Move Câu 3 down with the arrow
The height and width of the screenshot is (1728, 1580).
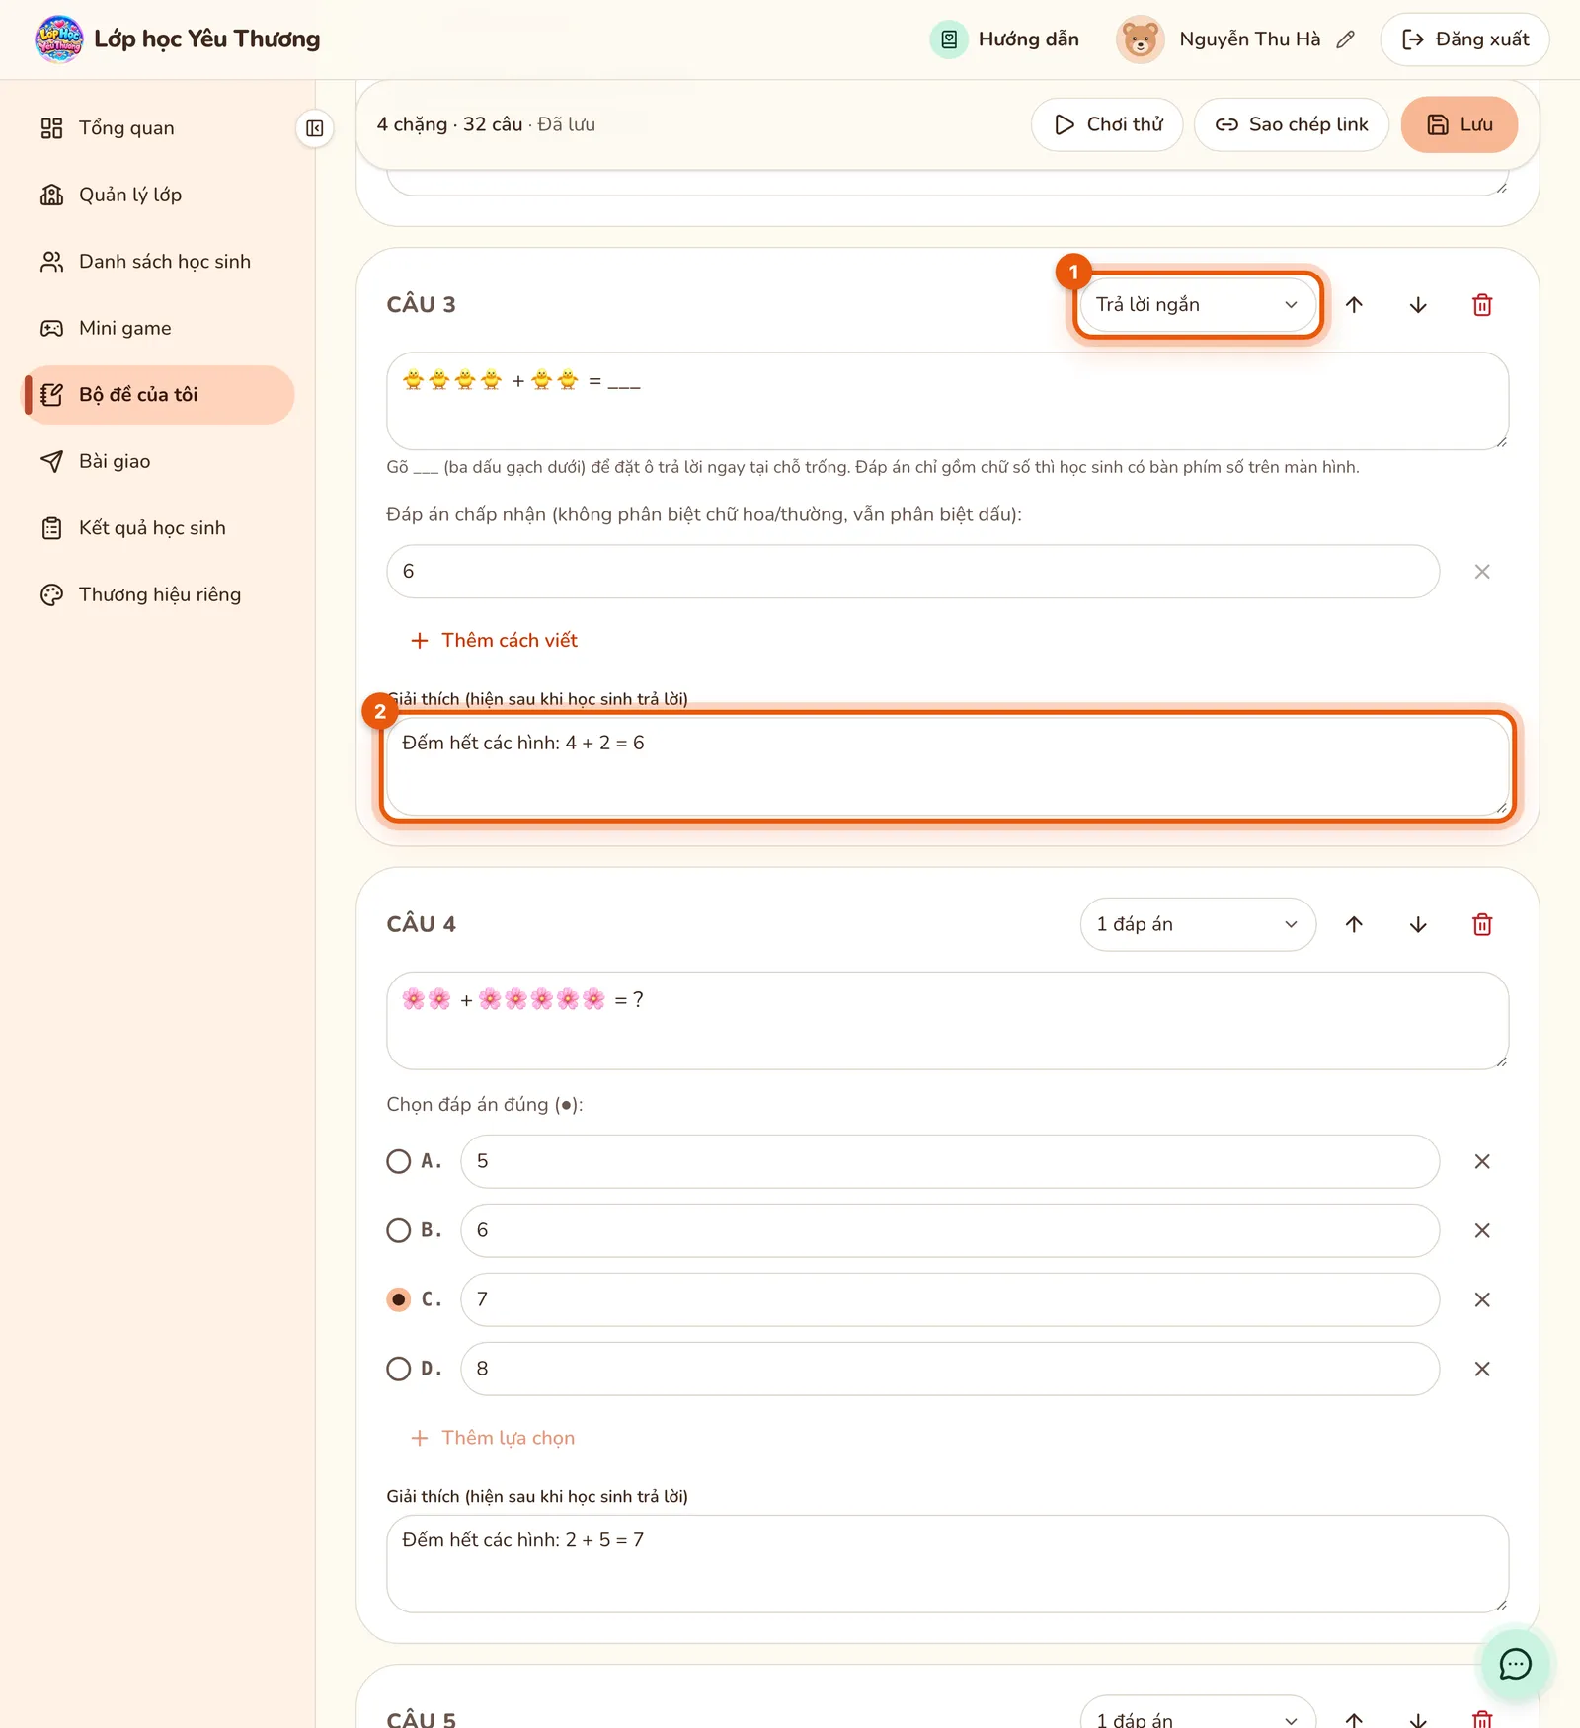[1418, 305]
